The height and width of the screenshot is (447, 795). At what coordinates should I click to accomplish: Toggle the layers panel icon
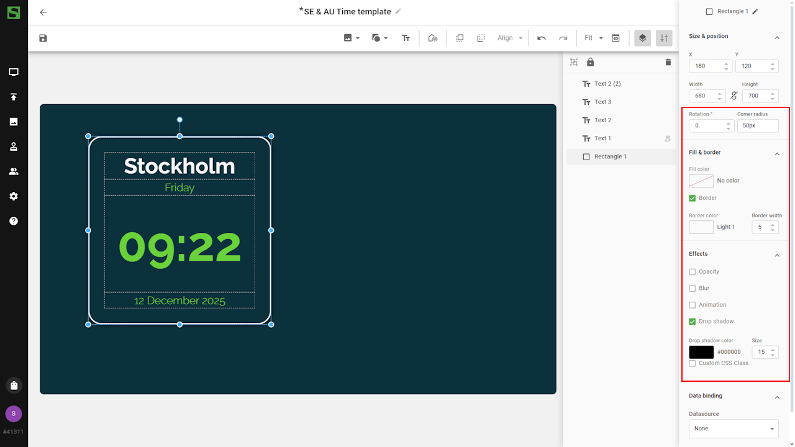[x=642, y=38]
